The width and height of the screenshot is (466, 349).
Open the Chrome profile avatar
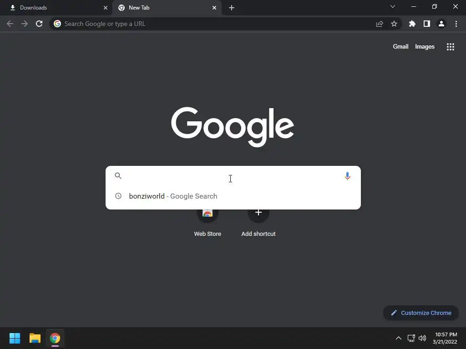tap(441, 24)
